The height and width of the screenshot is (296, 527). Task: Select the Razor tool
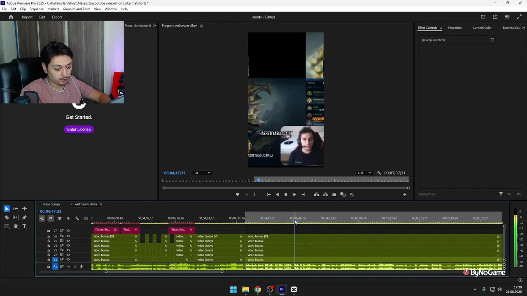[7, 217]
